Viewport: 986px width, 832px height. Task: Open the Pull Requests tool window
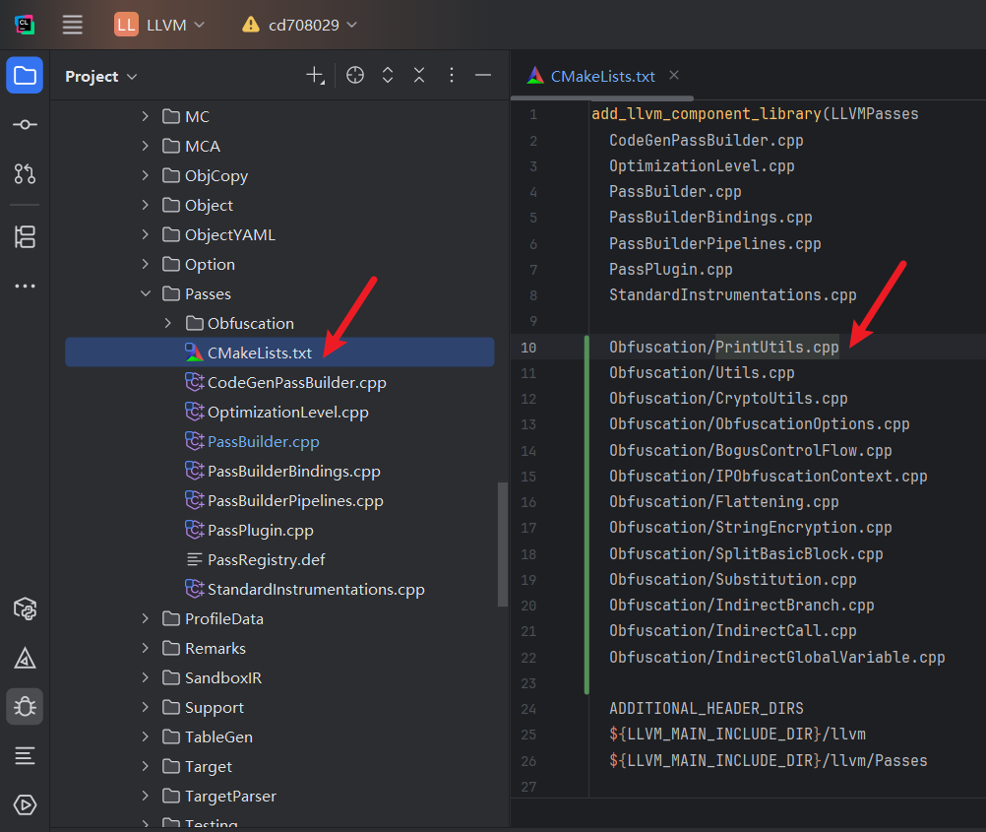(x=25, y=174)
